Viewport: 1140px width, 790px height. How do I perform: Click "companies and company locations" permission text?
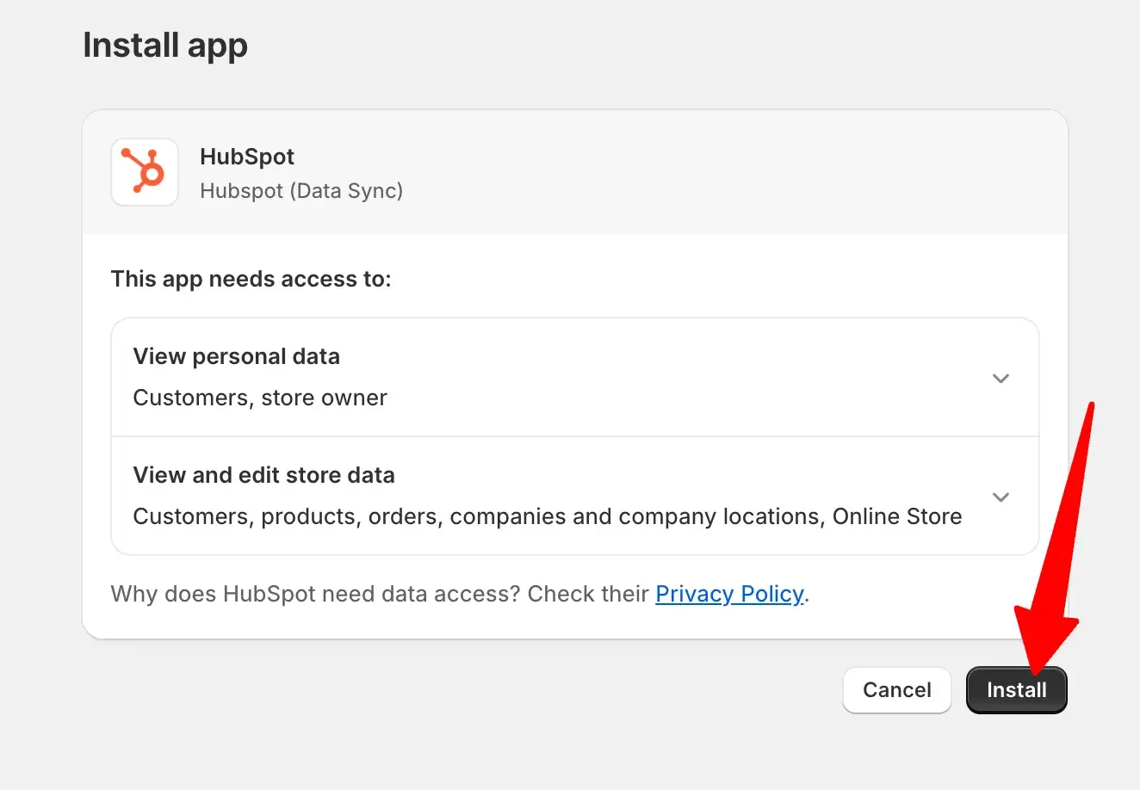tap(635, 516)
